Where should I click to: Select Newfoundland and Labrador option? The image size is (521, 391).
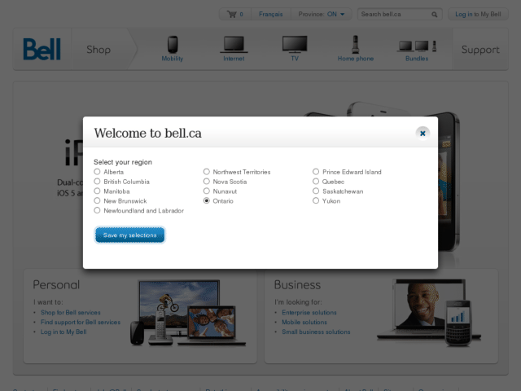tap(97, 210)
